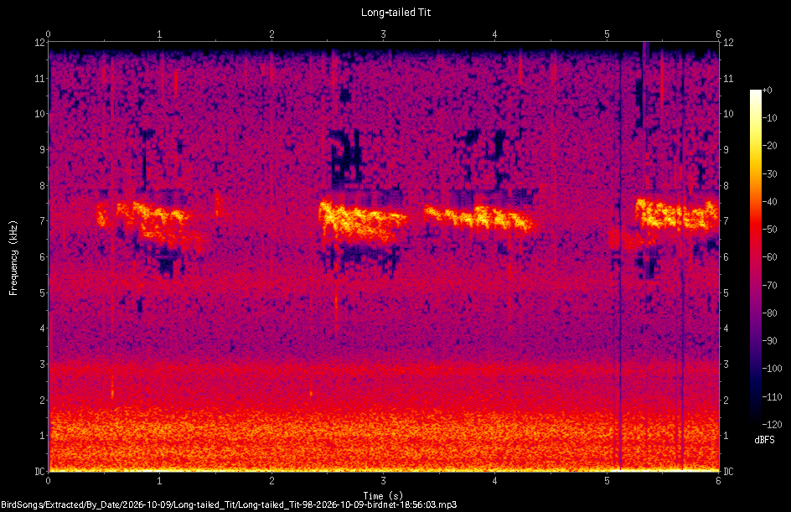The height and width of the screenshot is (512, 791).
Task: Click the '11' tick on the left frequency axis
Action: point(40,78)
